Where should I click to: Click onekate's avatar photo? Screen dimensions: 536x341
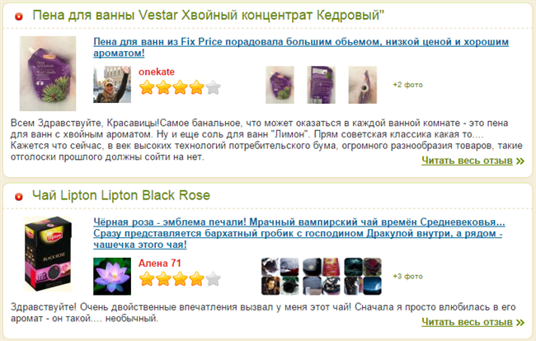pos(112,84)
